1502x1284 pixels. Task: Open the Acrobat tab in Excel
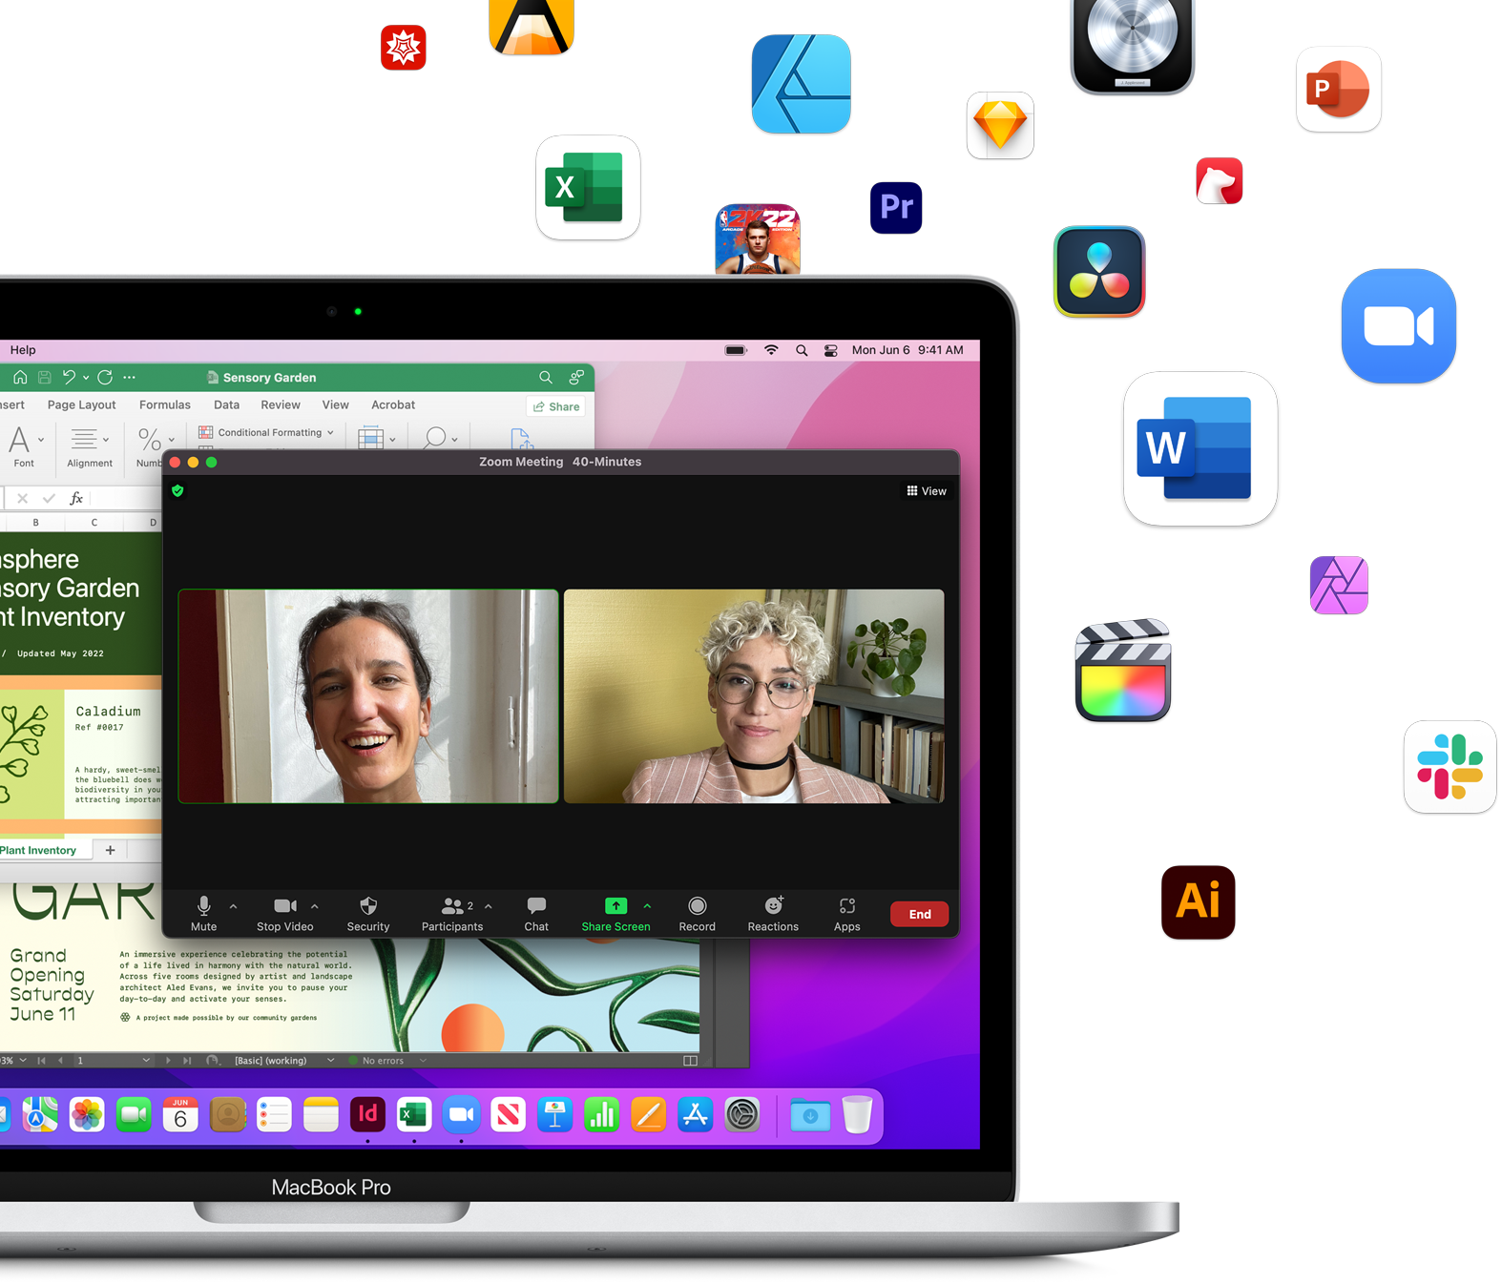[x=393, y=404]
